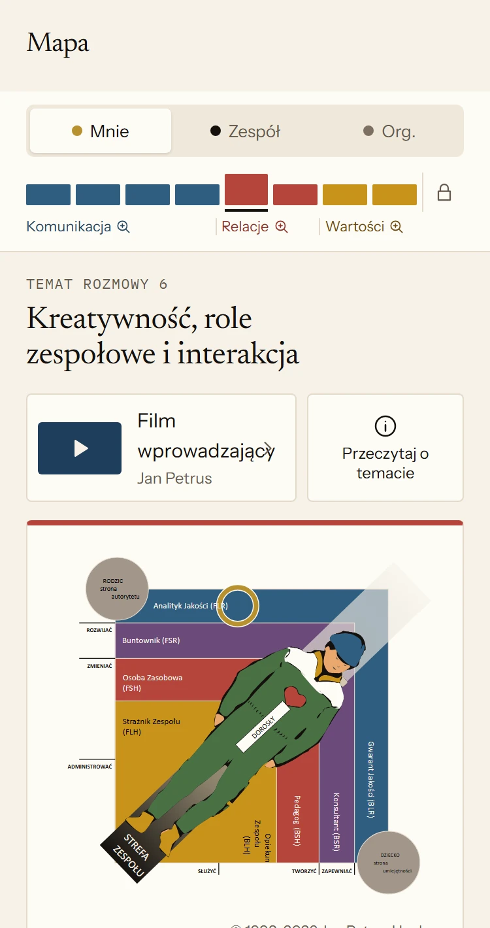Click the magnifier icon next to Relacje
The width and height of the screenshot is (490, 928).
click(282, 227)
